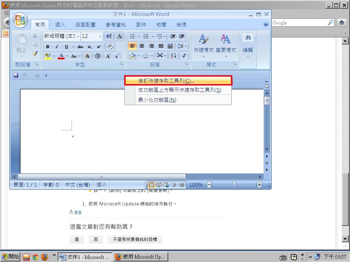This screenshot has height=262, width=350.
Task: Switch to the 版面配置 ribbon tab
Action: click(x=85, y=25)
